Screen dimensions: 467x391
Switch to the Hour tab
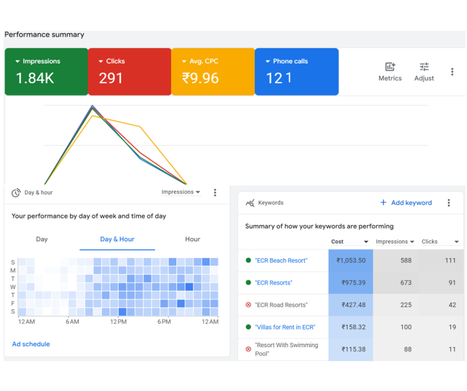(192, 239)
